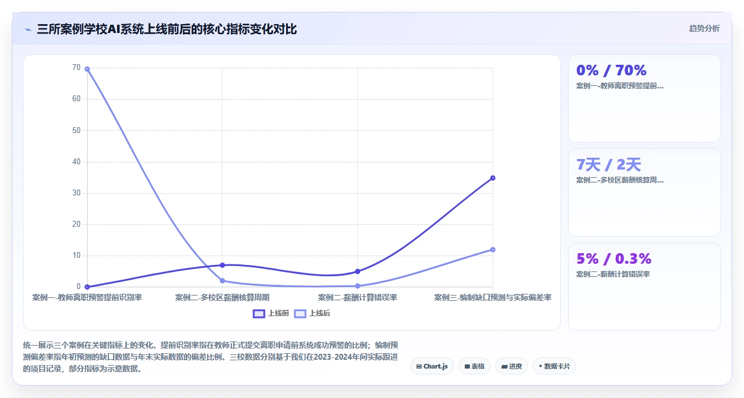Click the 上线后 legend color box
744x398 pixels.
300,313
